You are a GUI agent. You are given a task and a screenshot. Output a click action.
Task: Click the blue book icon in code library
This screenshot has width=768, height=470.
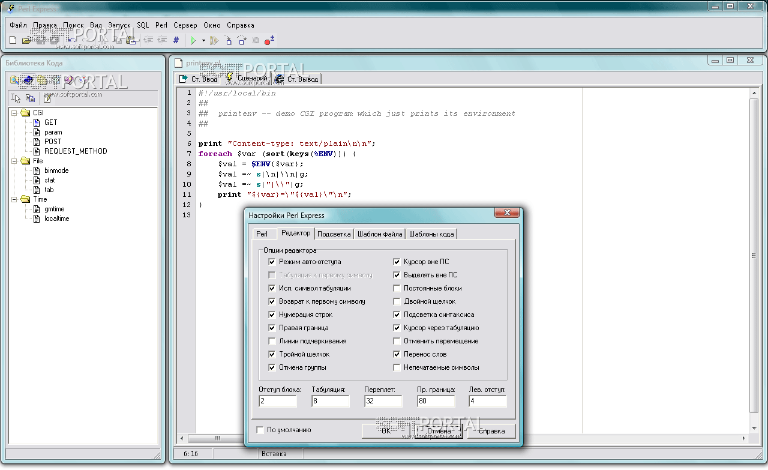tap(29, 80)
